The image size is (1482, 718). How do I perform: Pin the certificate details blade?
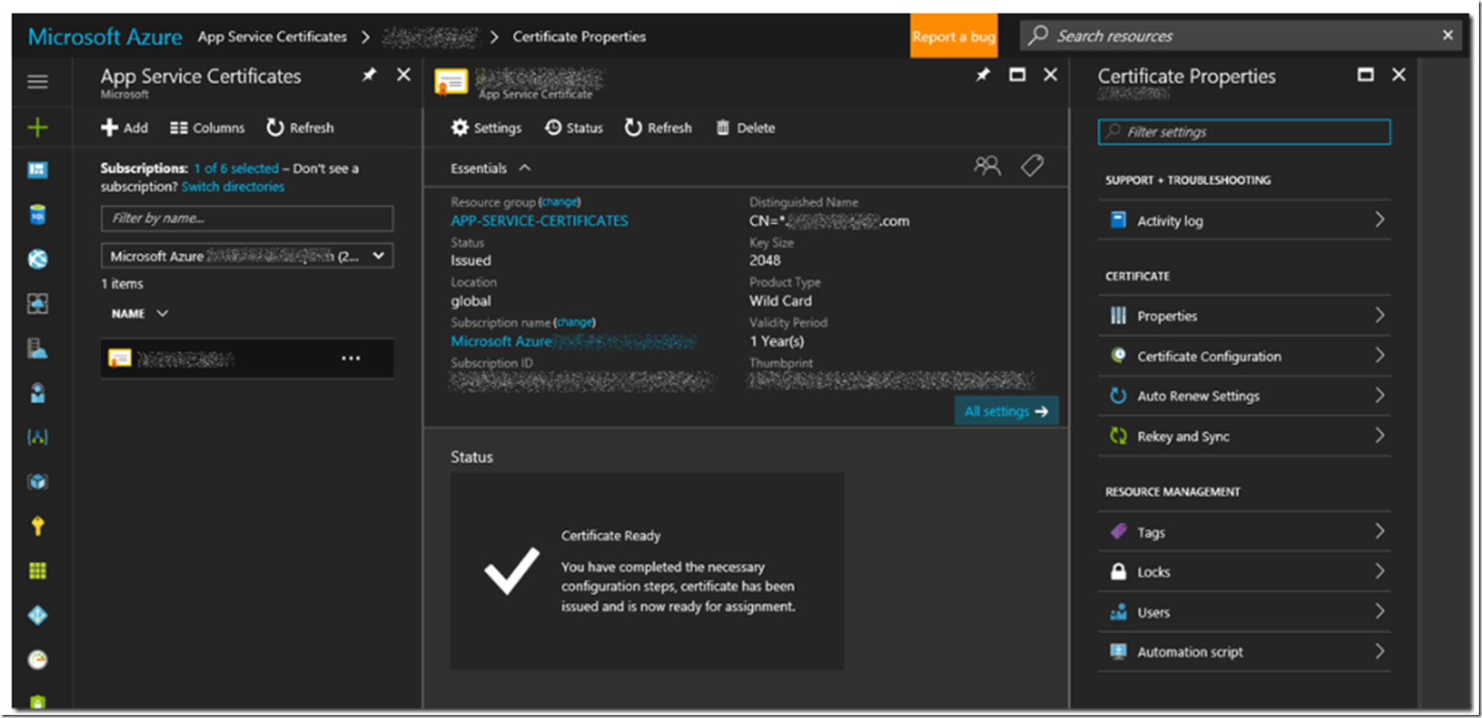(x=983, y=75)
